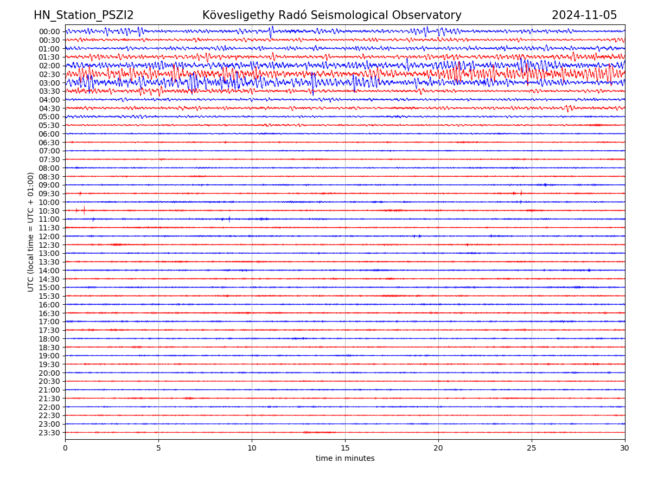The image size is (651, 488).
Task: Click the x-axis tick labeled 5
Action: point(158,448)
